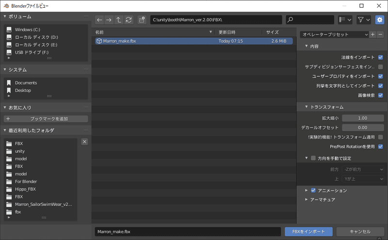Select Today 07:15 date cell
Viewport: 388px width, 240px height.
click(x=231, y=41)
